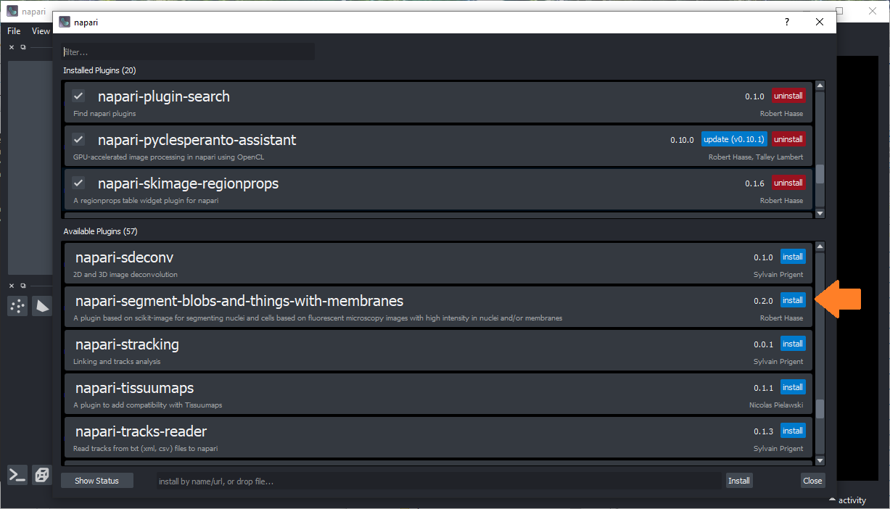This screenshot has height=509, width=890.
Task: Click version 0.10.0 of pyclesperanto-assistant
Action: tap(682, 140)
